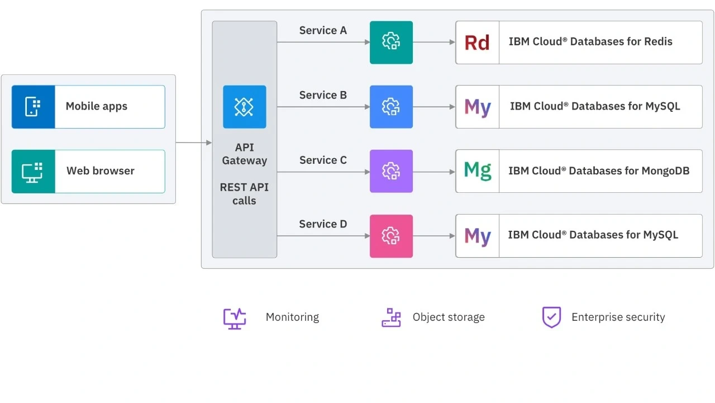The image size is (715, 403).
Task: Click the purple Service C gear icon
Action: coord(391,171)
